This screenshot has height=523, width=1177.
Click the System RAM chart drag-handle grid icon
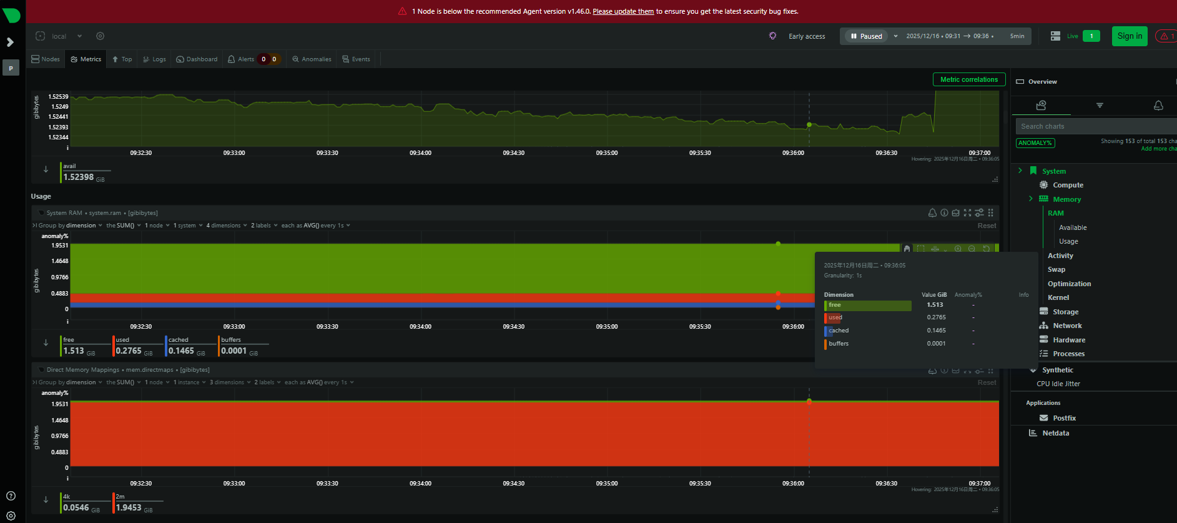pos(990,213)
